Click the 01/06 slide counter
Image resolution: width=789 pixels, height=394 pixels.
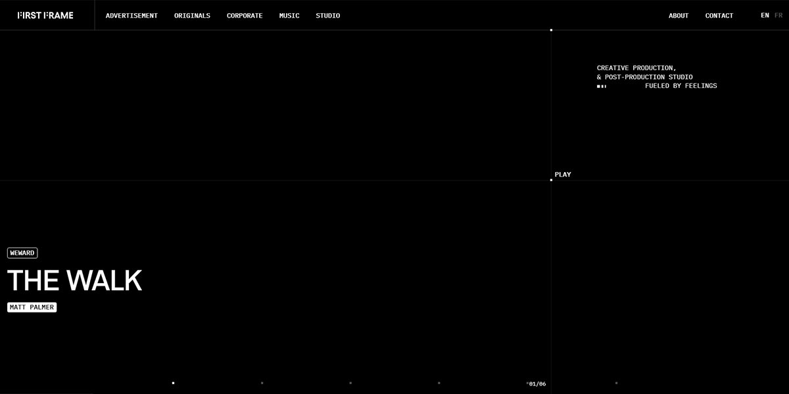[x=537, y=384]
